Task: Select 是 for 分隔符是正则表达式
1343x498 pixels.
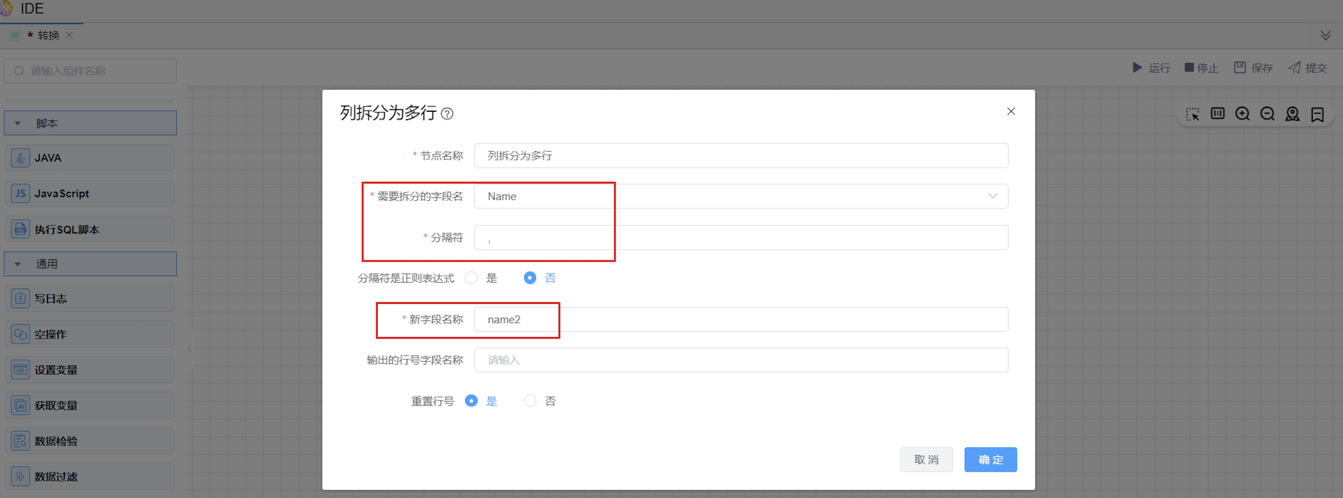Action: 472,278
